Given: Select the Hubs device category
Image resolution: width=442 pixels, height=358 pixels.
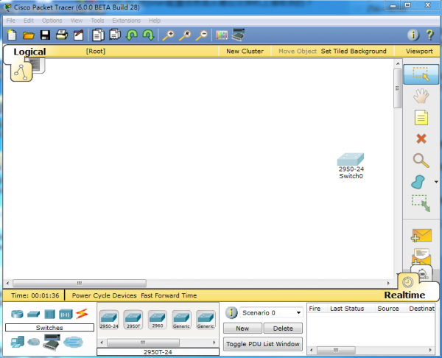Looking at the screenshot, I should point(49,314).
